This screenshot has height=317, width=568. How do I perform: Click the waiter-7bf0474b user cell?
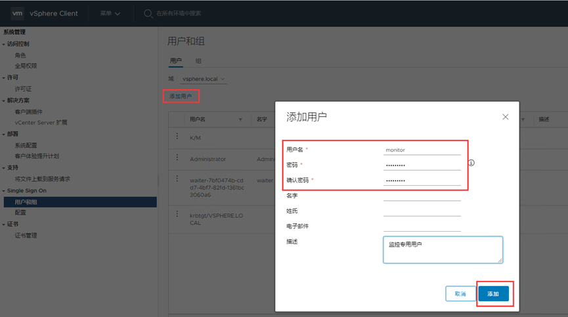pyautogui.click(x=217, y=188)
